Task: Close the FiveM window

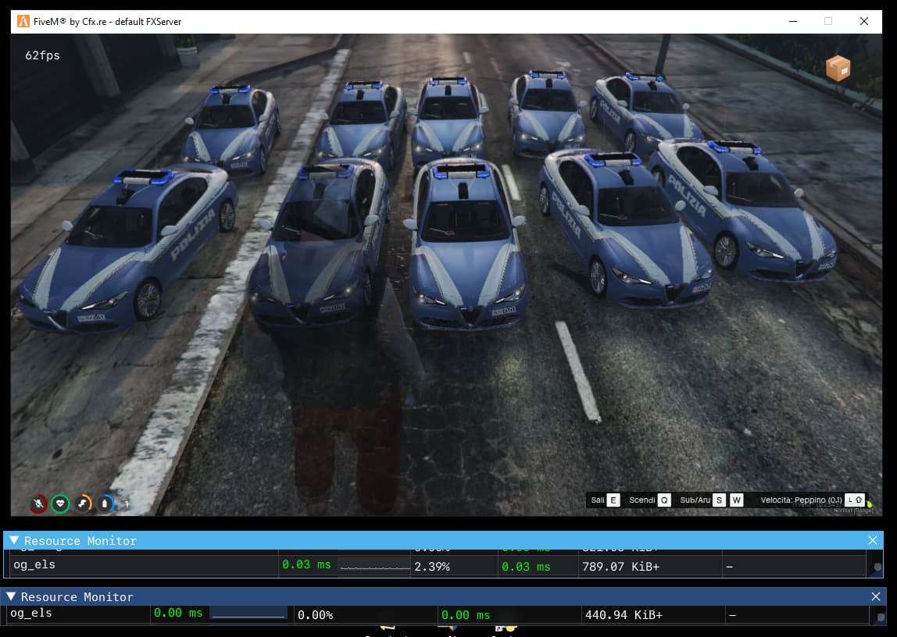Action: click(x=864, y=21)
